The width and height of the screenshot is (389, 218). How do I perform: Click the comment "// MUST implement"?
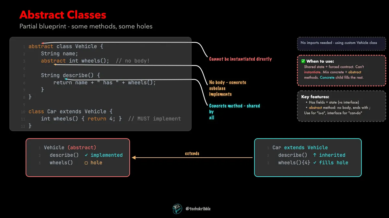155,119
